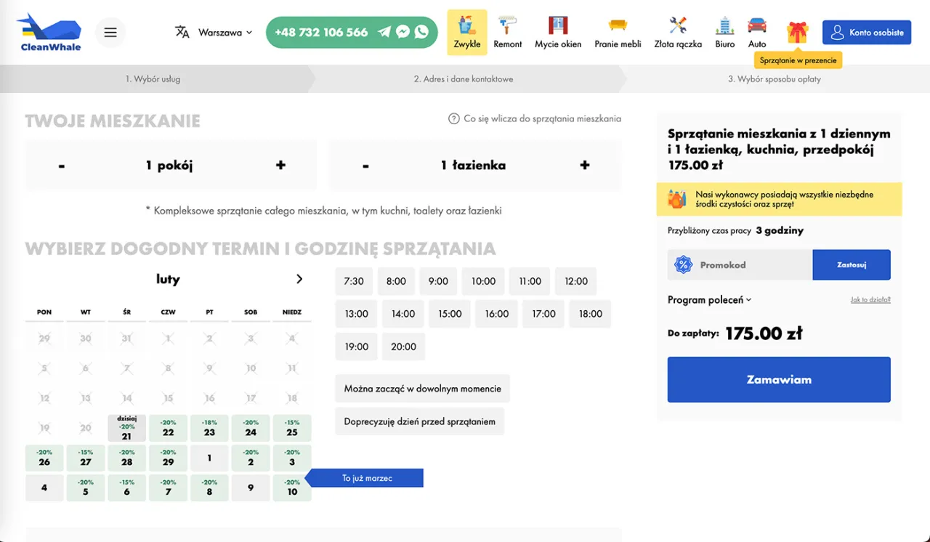This screenshot has height=542, width=930.
Task: Expand Program poleceń section
Action: [x=709, y=299]
